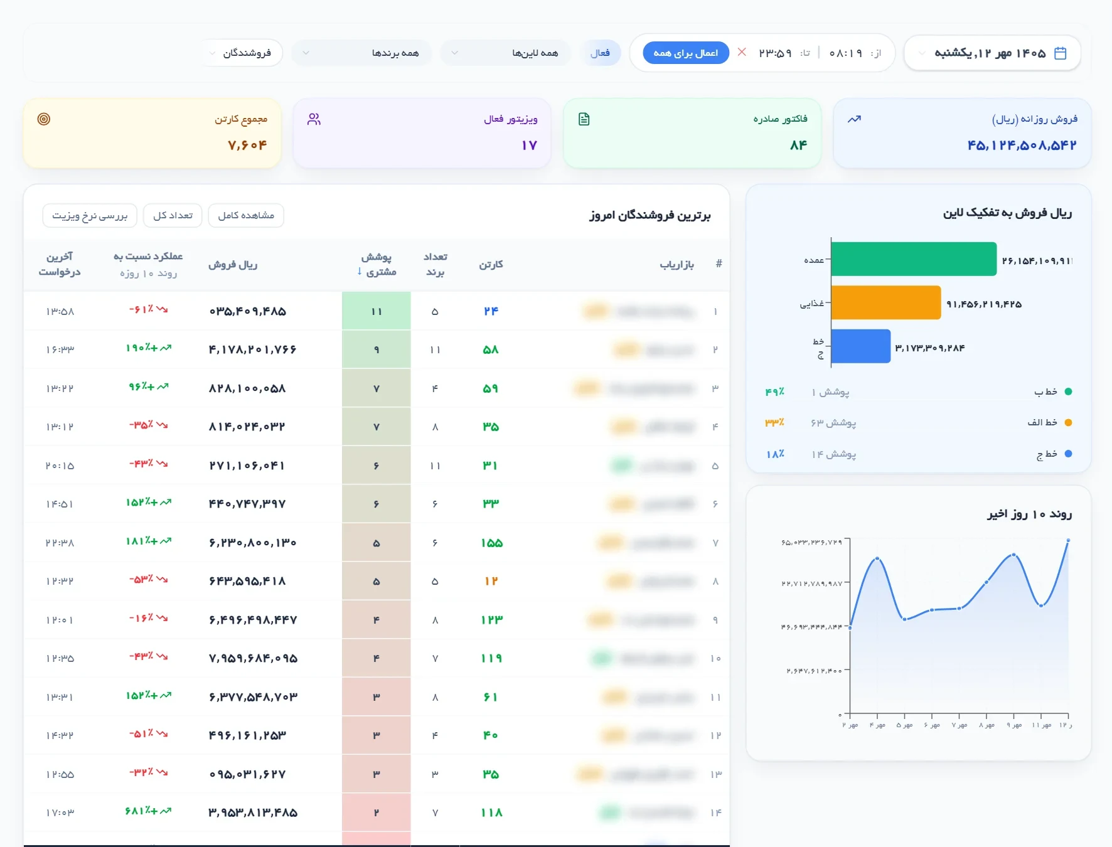This screenshot has width=1112, height=847.
Task: Click the sort arrow in the پوشش مشتری column header
Action: tap(360, 272)
